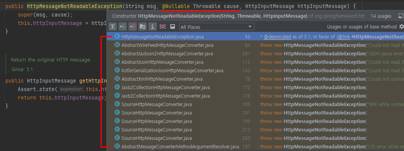Click 'return this.httpInputMessage;' statement in editor
404x151 pixels.
tap(62, 98)
